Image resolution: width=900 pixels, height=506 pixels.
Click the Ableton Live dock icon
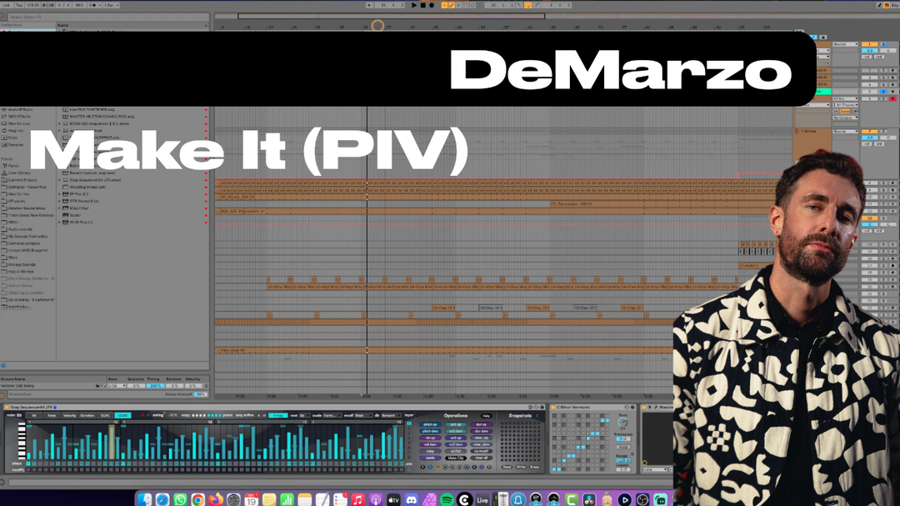pyautogui.click(x=482, y=499)
